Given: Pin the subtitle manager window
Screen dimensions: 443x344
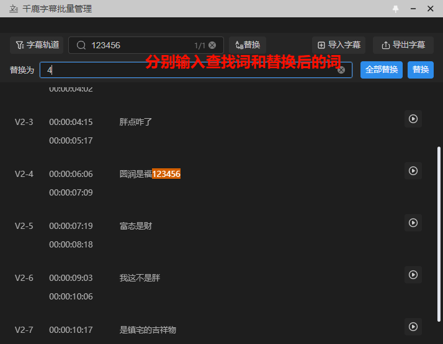Looking at the screenshot, I should (x=396, y=9).
